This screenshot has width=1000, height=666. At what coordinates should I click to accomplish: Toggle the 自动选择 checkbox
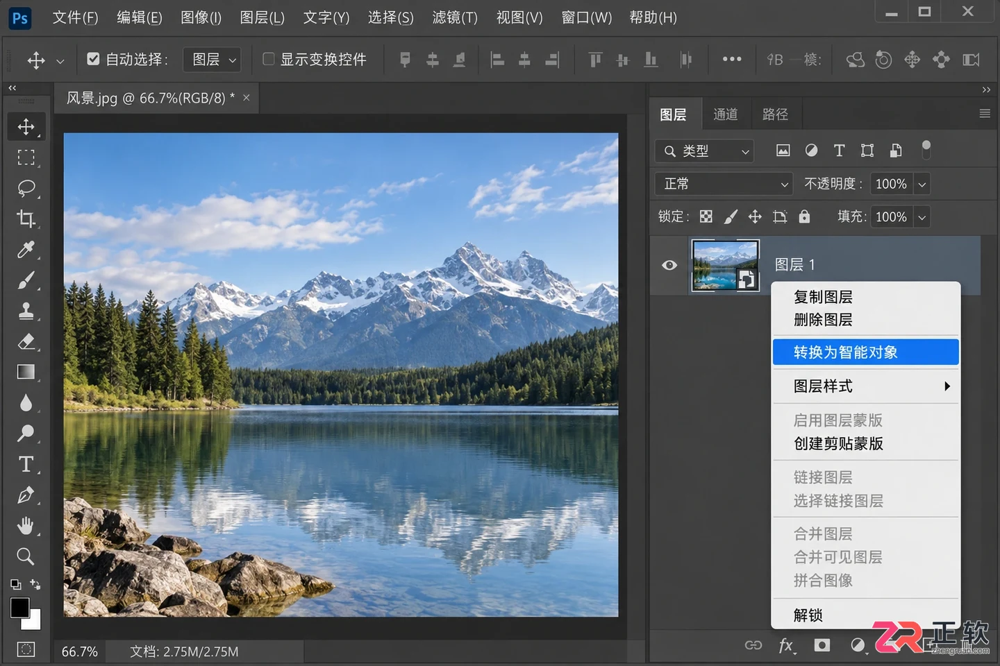93,59
